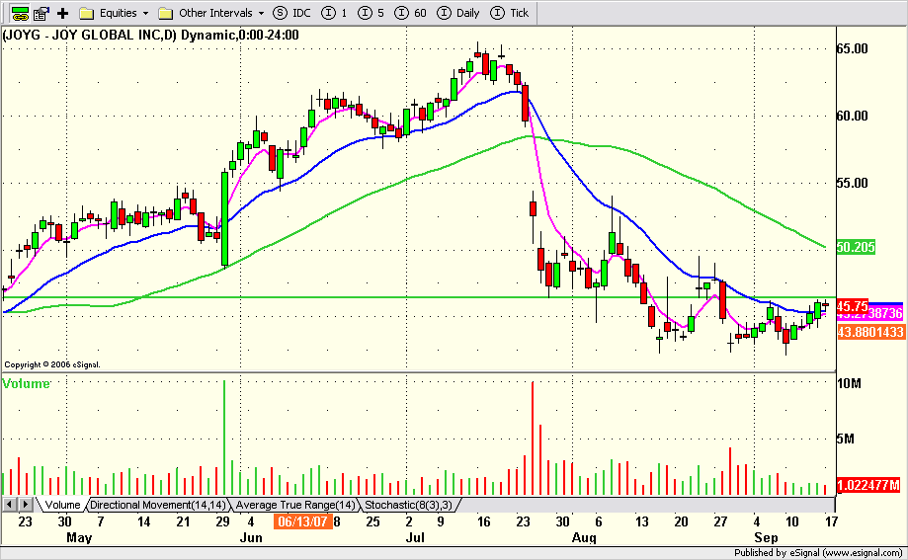Switch to Average True Range(14) tab
Viewport: 908px width, 560px height.
[x=294, y=505]
